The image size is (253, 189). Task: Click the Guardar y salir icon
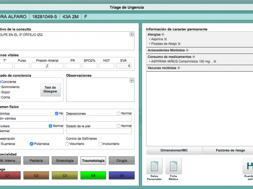pyautogui.click(x=248, y=166)
